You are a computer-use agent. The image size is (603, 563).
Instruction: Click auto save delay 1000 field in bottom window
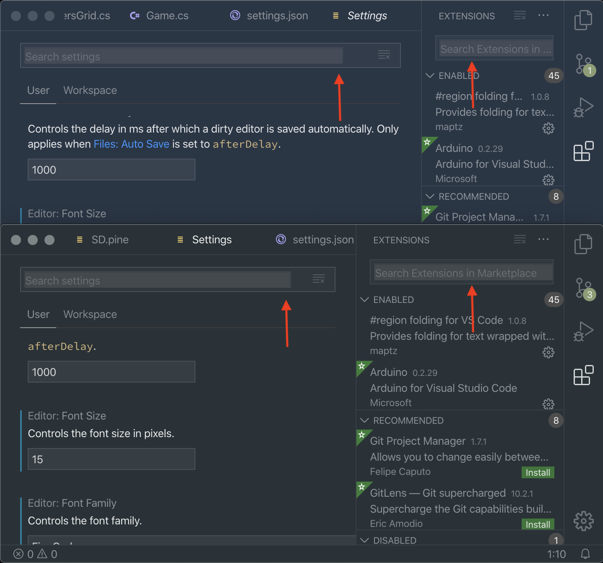click(x=112, y=372)
